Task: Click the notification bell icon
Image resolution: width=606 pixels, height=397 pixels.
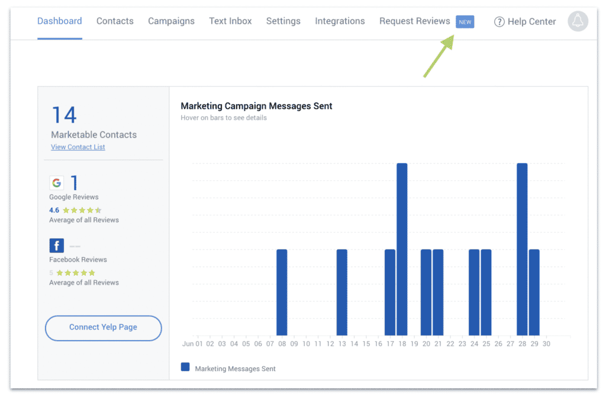Action: point(578,21)
